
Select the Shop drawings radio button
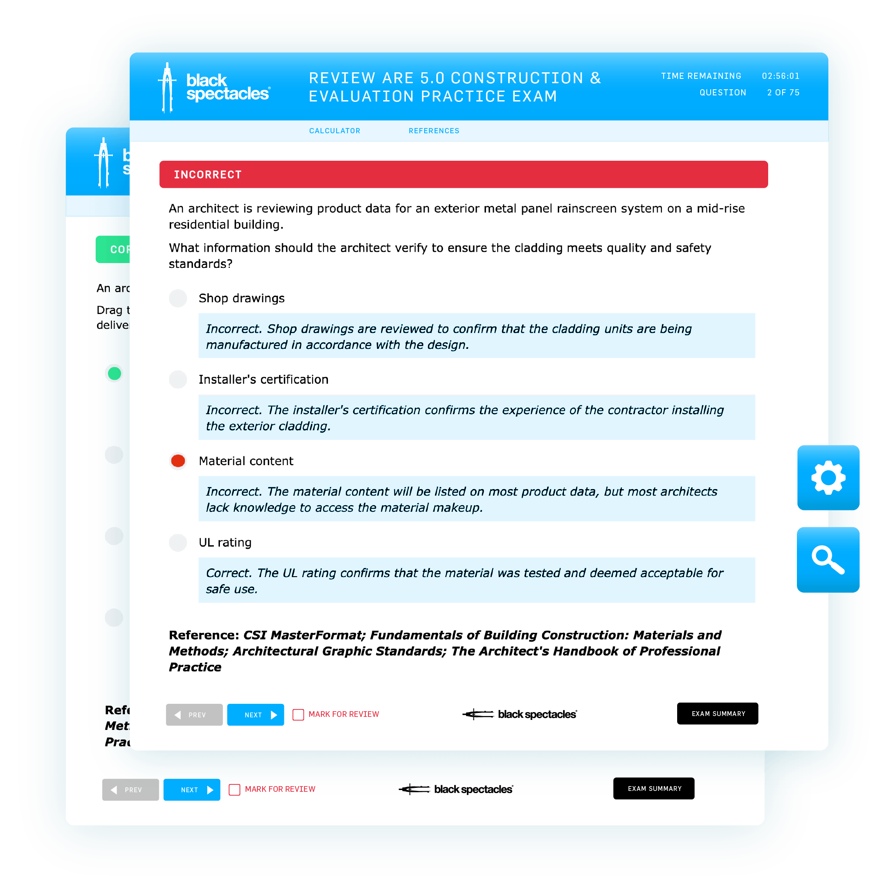pos(180,297)
